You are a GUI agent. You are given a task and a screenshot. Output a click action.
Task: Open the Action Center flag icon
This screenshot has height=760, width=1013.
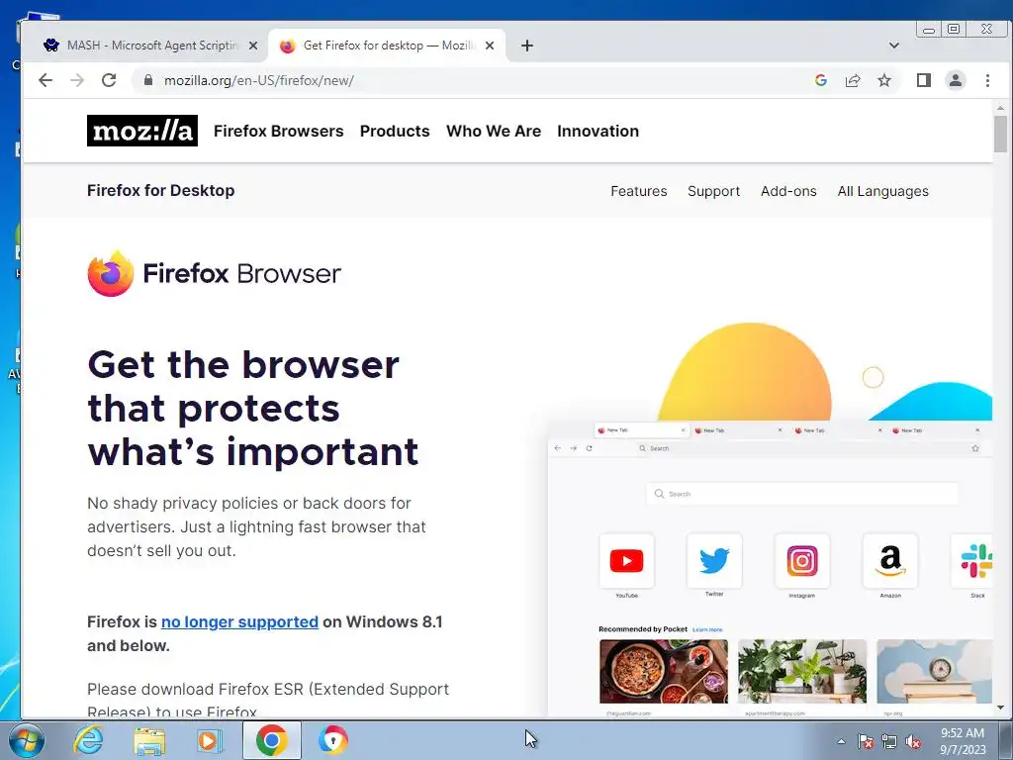click(866, 741)
